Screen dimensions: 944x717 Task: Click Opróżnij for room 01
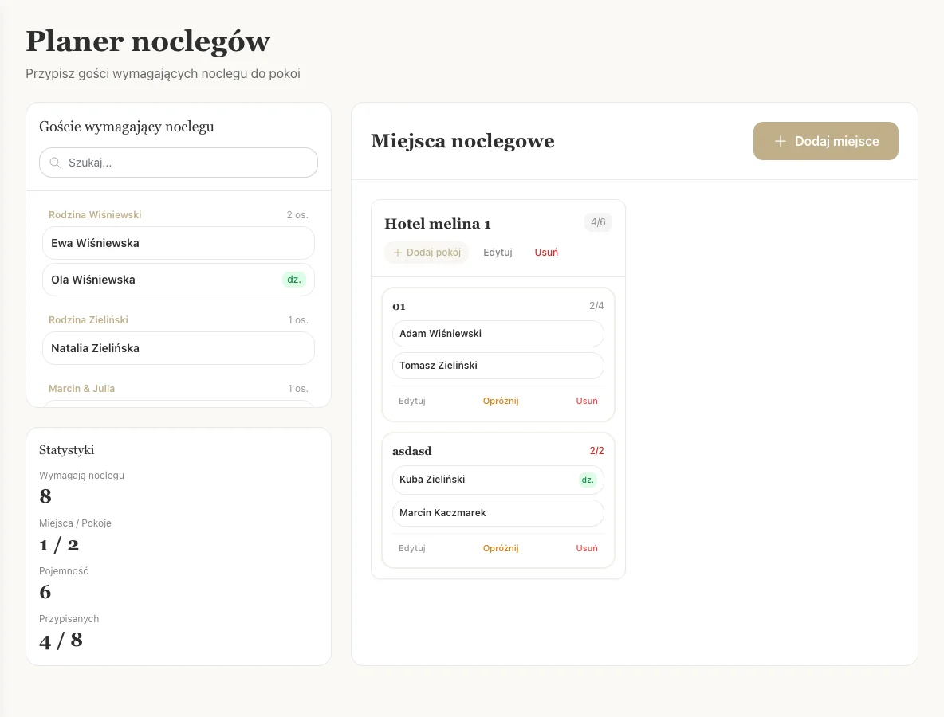point(501,401)
